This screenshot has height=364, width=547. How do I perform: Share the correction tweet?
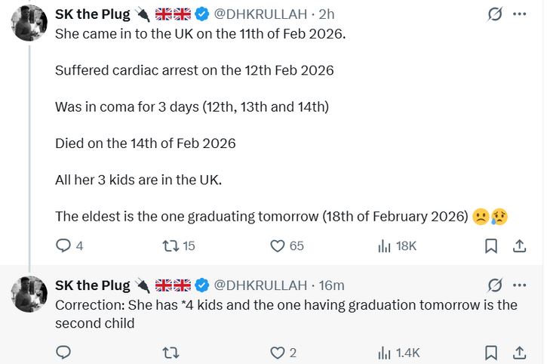(x=519, y=353)
